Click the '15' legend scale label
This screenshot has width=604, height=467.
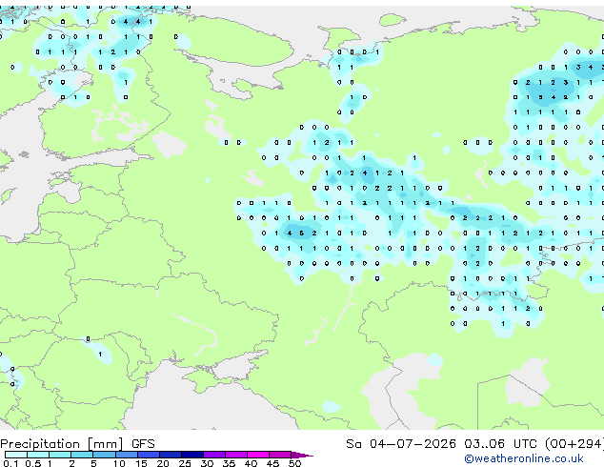tap(141, 463)
